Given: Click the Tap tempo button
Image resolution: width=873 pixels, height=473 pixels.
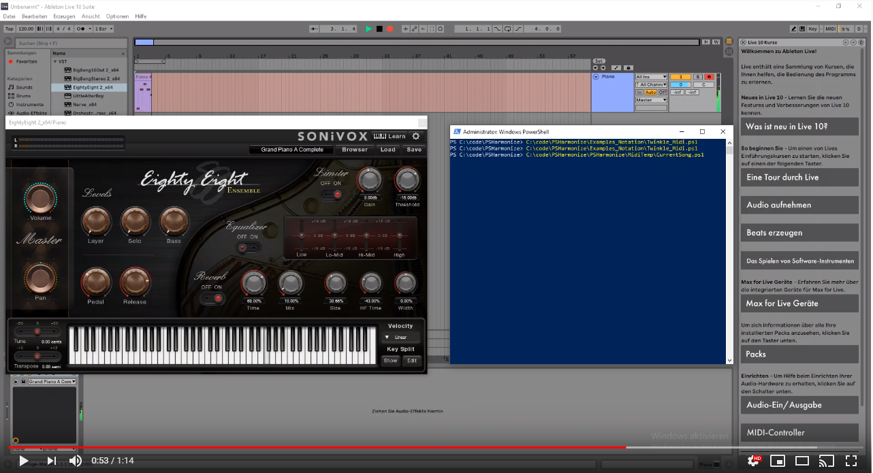Looking at the screenshot, I should tap(10, 29).
